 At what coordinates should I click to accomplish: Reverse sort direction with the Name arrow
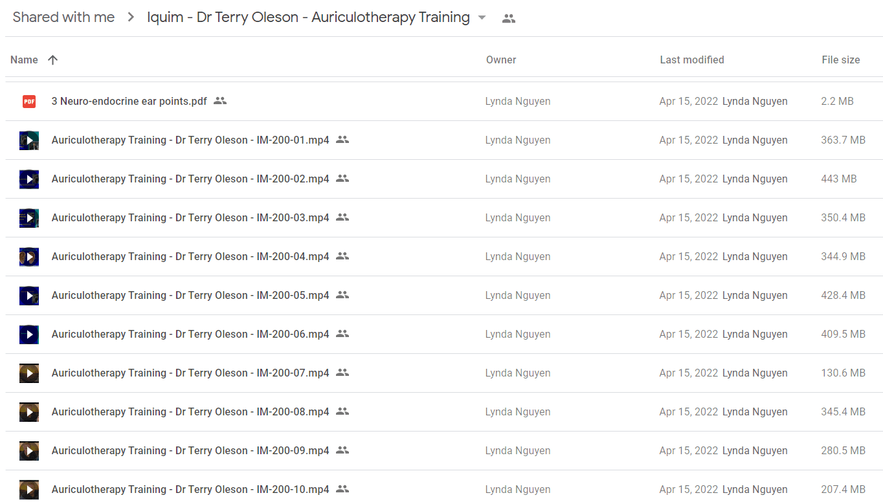pyautogui.click(x=53, y=60)
